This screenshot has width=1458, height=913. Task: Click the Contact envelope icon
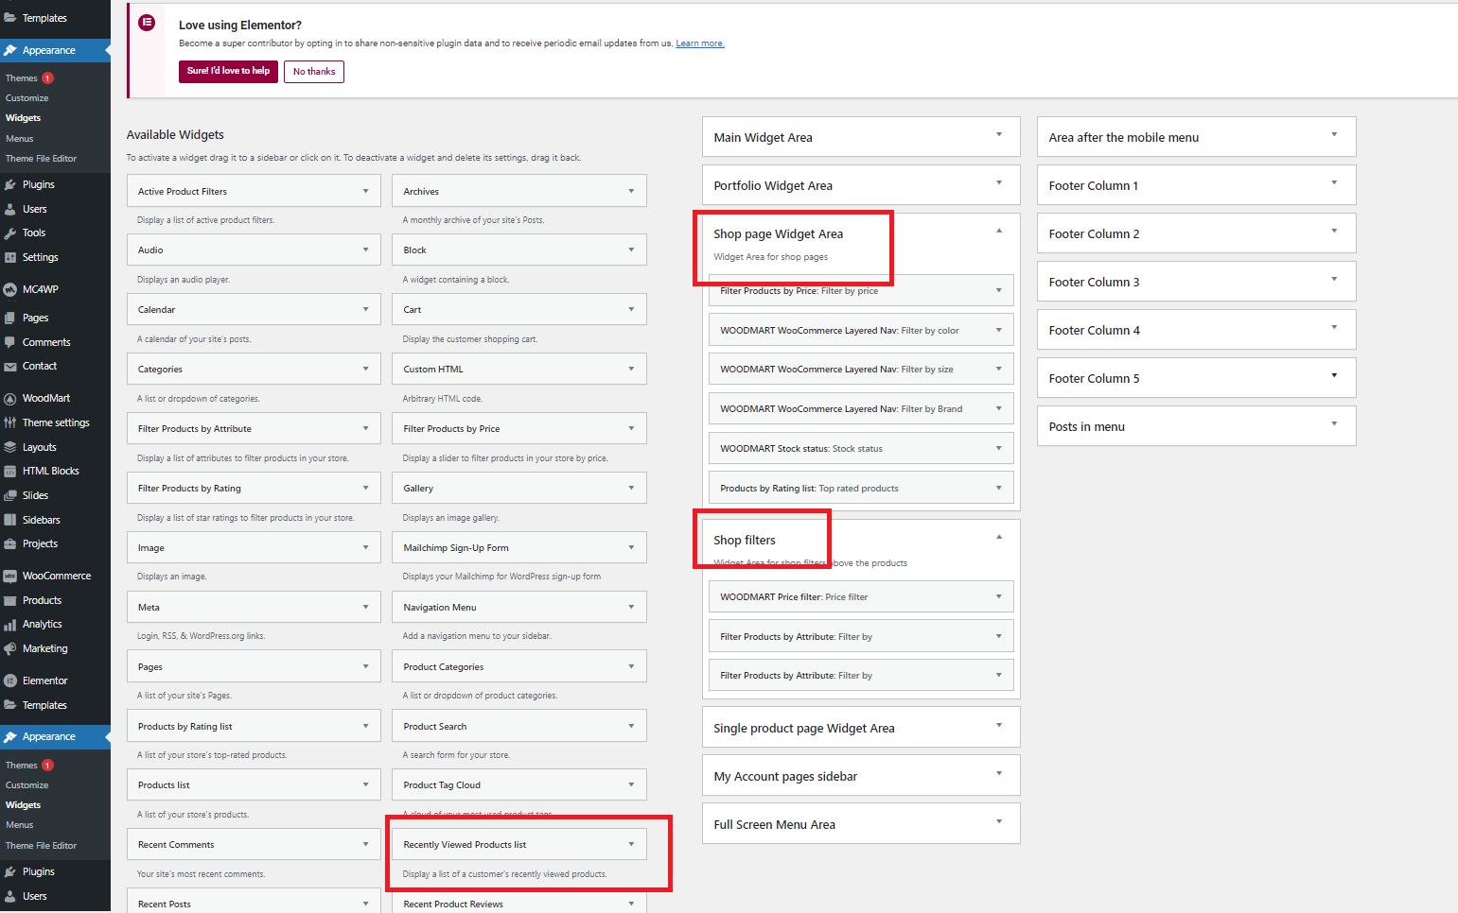click(10, 367)
